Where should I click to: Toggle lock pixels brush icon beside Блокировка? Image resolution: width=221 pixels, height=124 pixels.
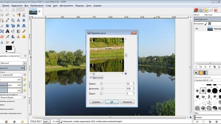click(x=206, y=24)
